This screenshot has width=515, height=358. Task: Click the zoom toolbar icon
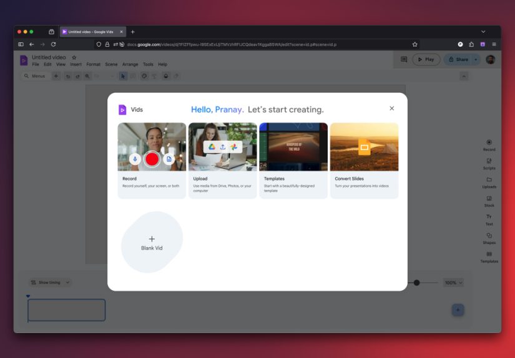pyautogui.click(x=87, y=77)
